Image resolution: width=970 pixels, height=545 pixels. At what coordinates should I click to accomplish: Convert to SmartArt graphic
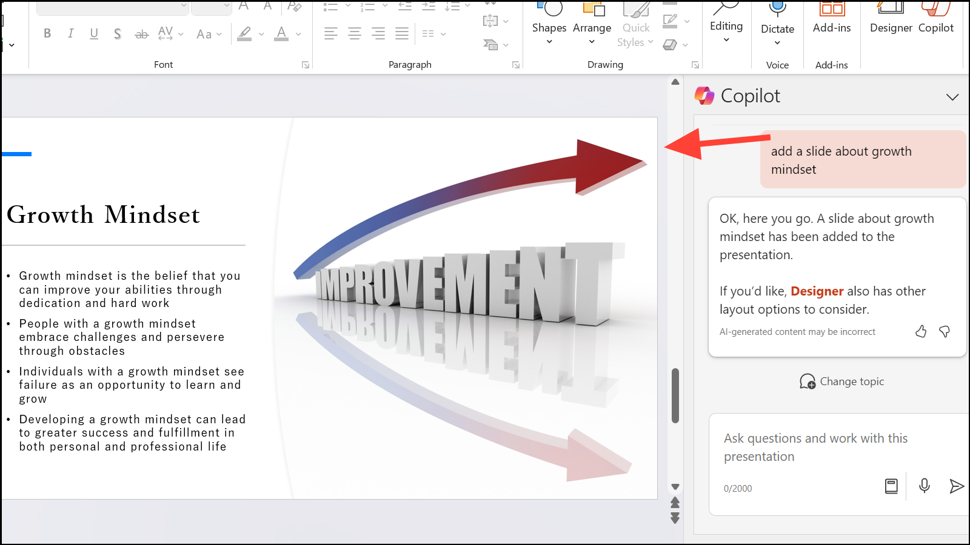(495, 45)
